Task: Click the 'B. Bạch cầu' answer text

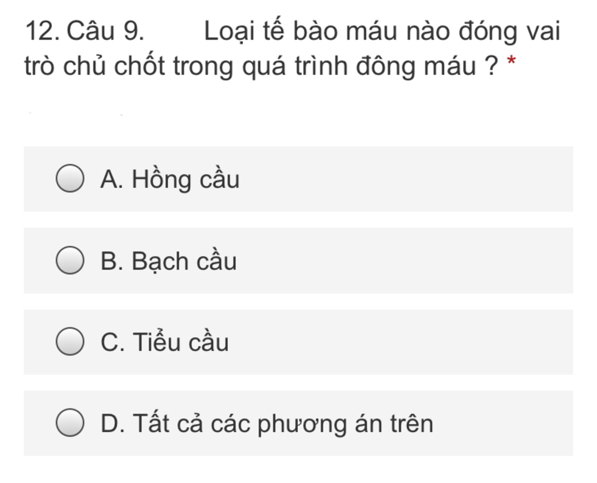Action: click(x=168, y=261)
